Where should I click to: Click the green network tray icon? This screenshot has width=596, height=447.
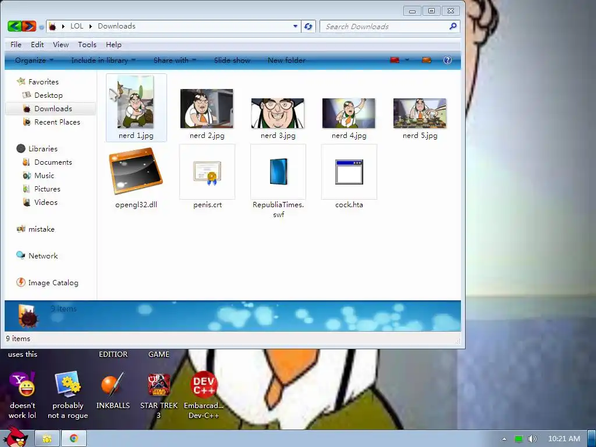click(519, 439)
